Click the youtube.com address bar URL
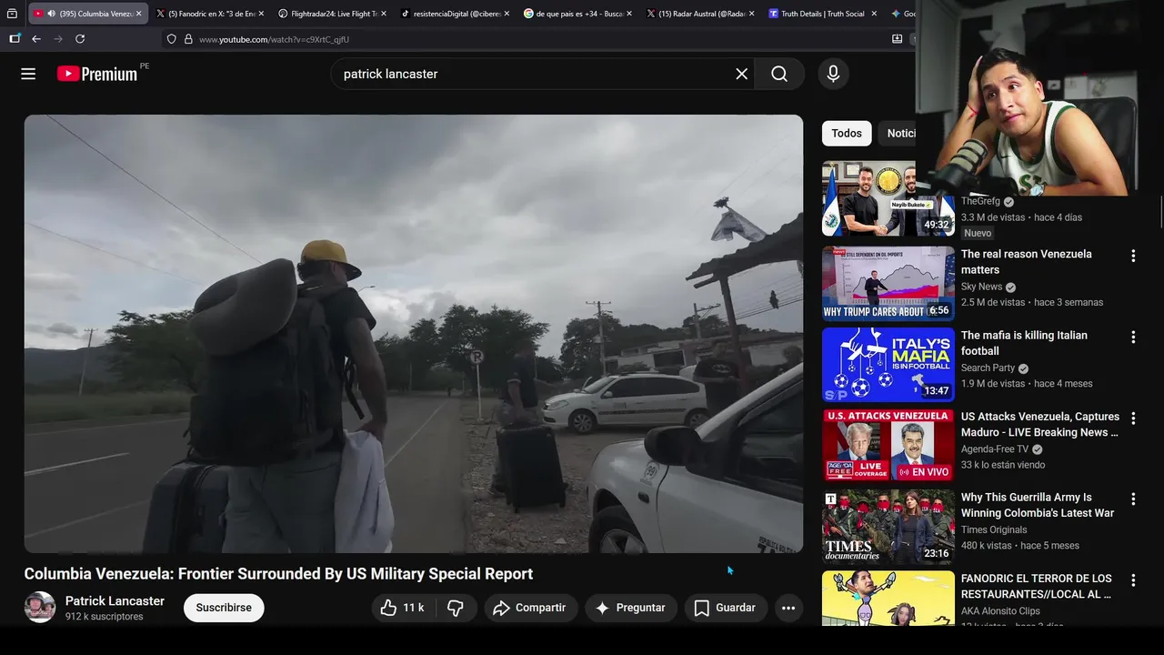Image resolution: width=1164 pixels, height=655 pixels. [274, 39]
